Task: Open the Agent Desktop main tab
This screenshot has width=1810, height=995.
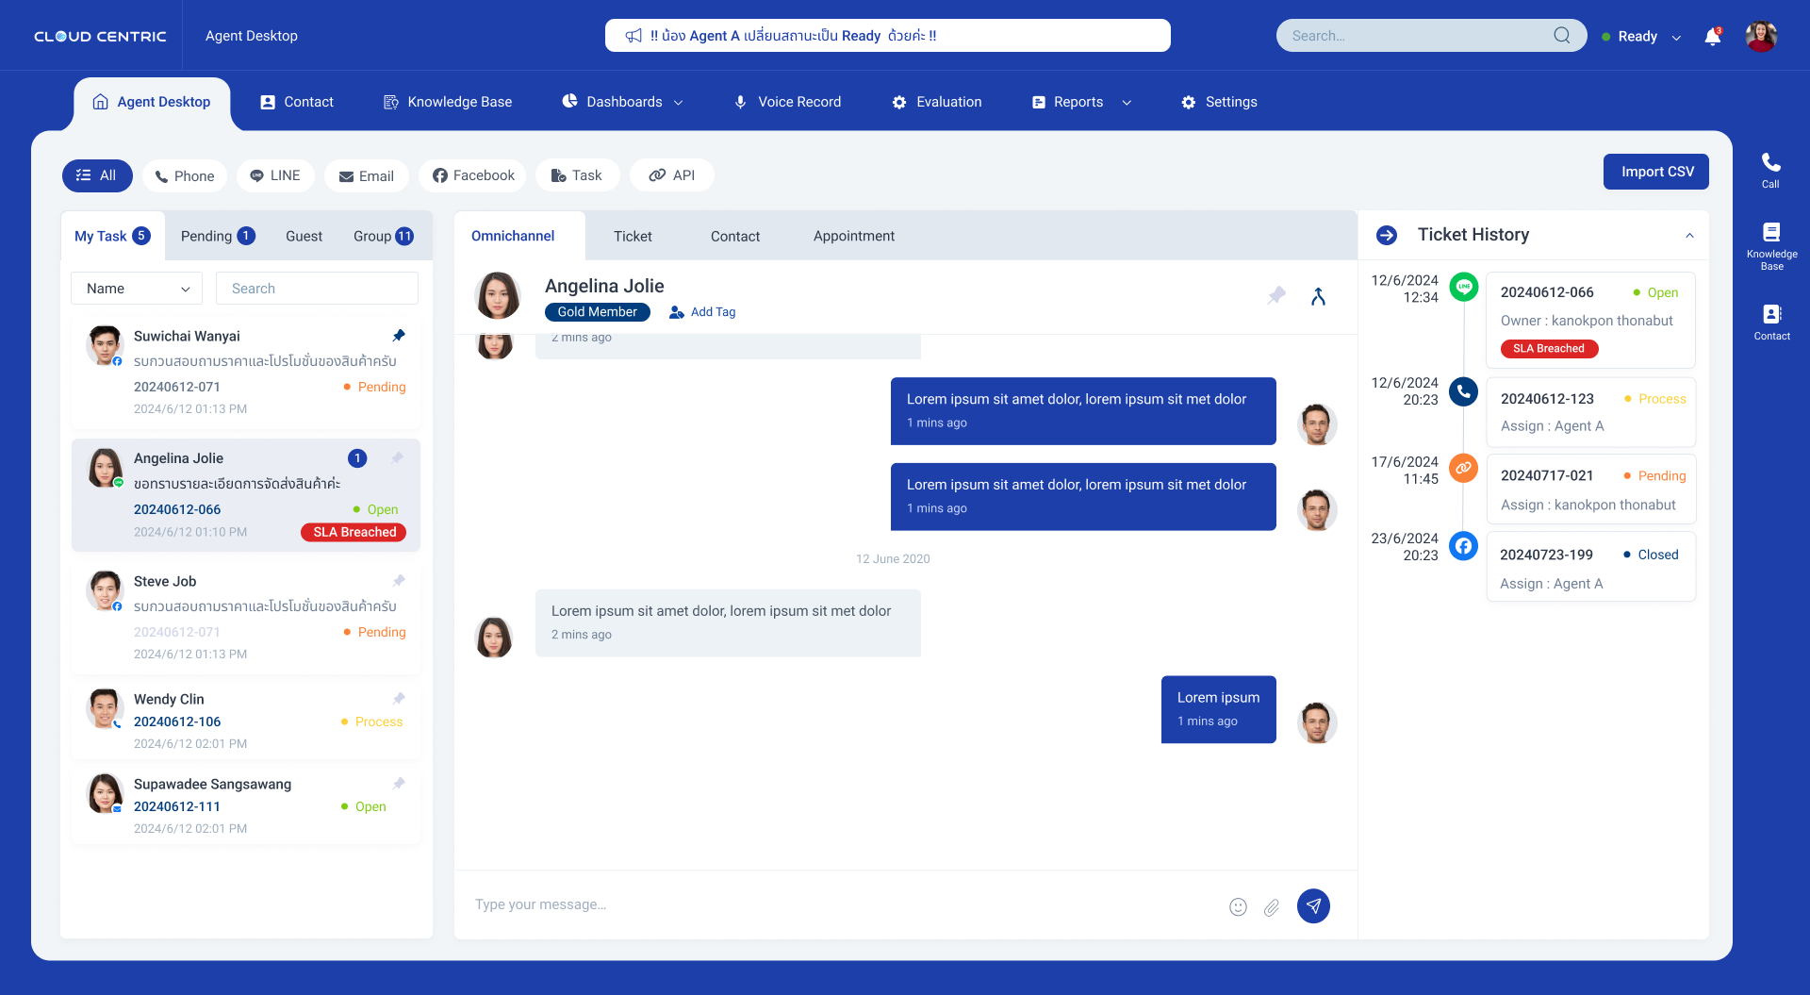Action: [152, 102]
